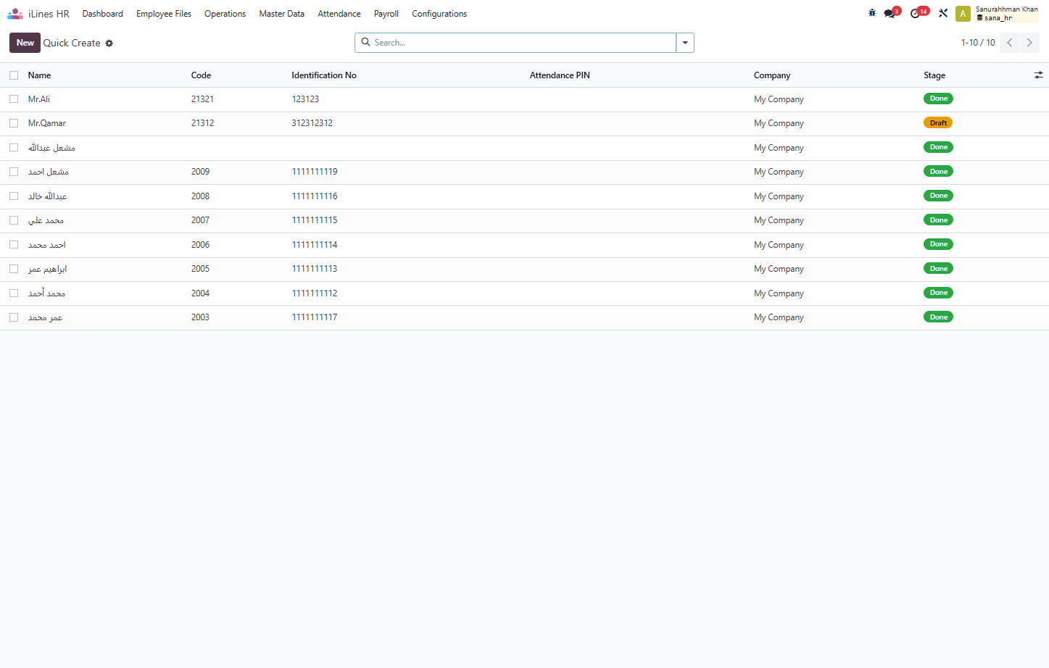The image size is (1049, 668).
Task: Click Done badge in Mr.Ali row
Action: pos(938,99)
